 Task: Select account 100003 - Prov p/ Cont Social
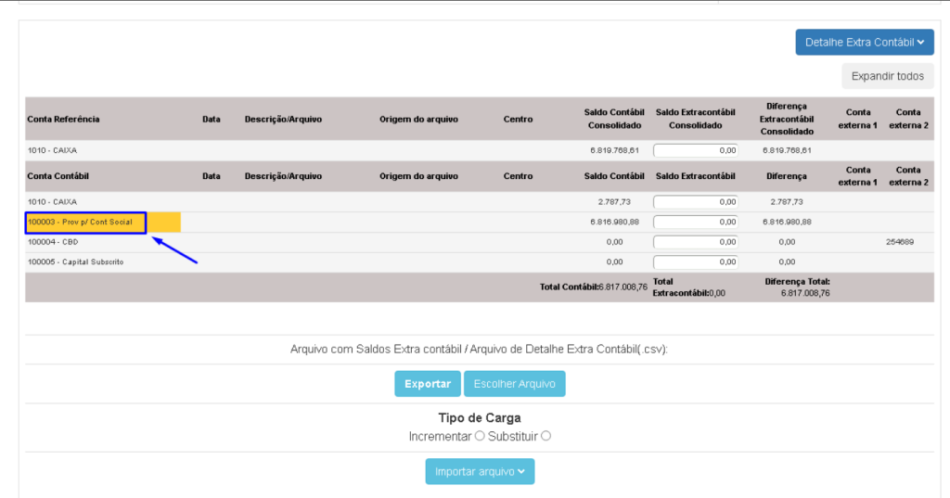point(84,222)
